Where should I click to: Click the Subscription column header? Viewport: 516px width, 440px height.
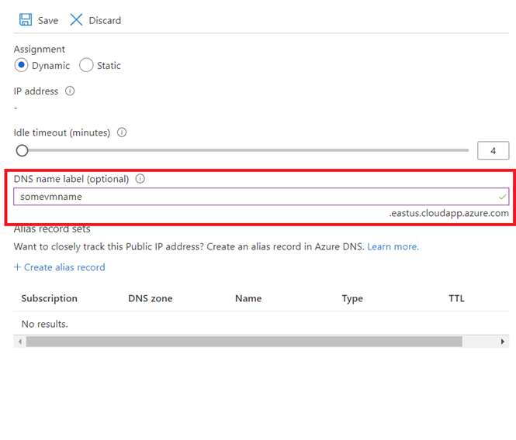click(50, 298)
